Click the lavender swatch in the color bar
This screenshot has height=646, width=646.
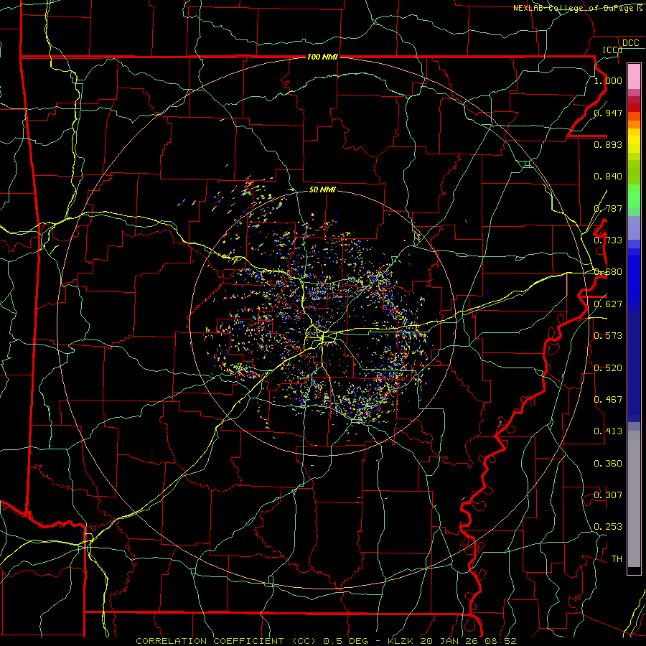click(x=634, y=228)
